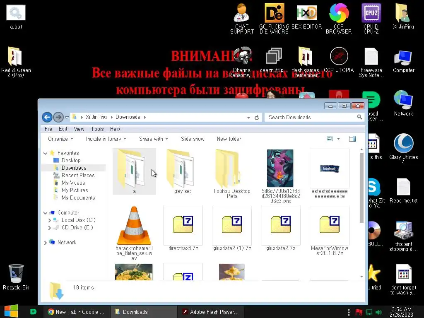Select the 9d6c7790a12f8d...png image

click(x=280, y=176)
